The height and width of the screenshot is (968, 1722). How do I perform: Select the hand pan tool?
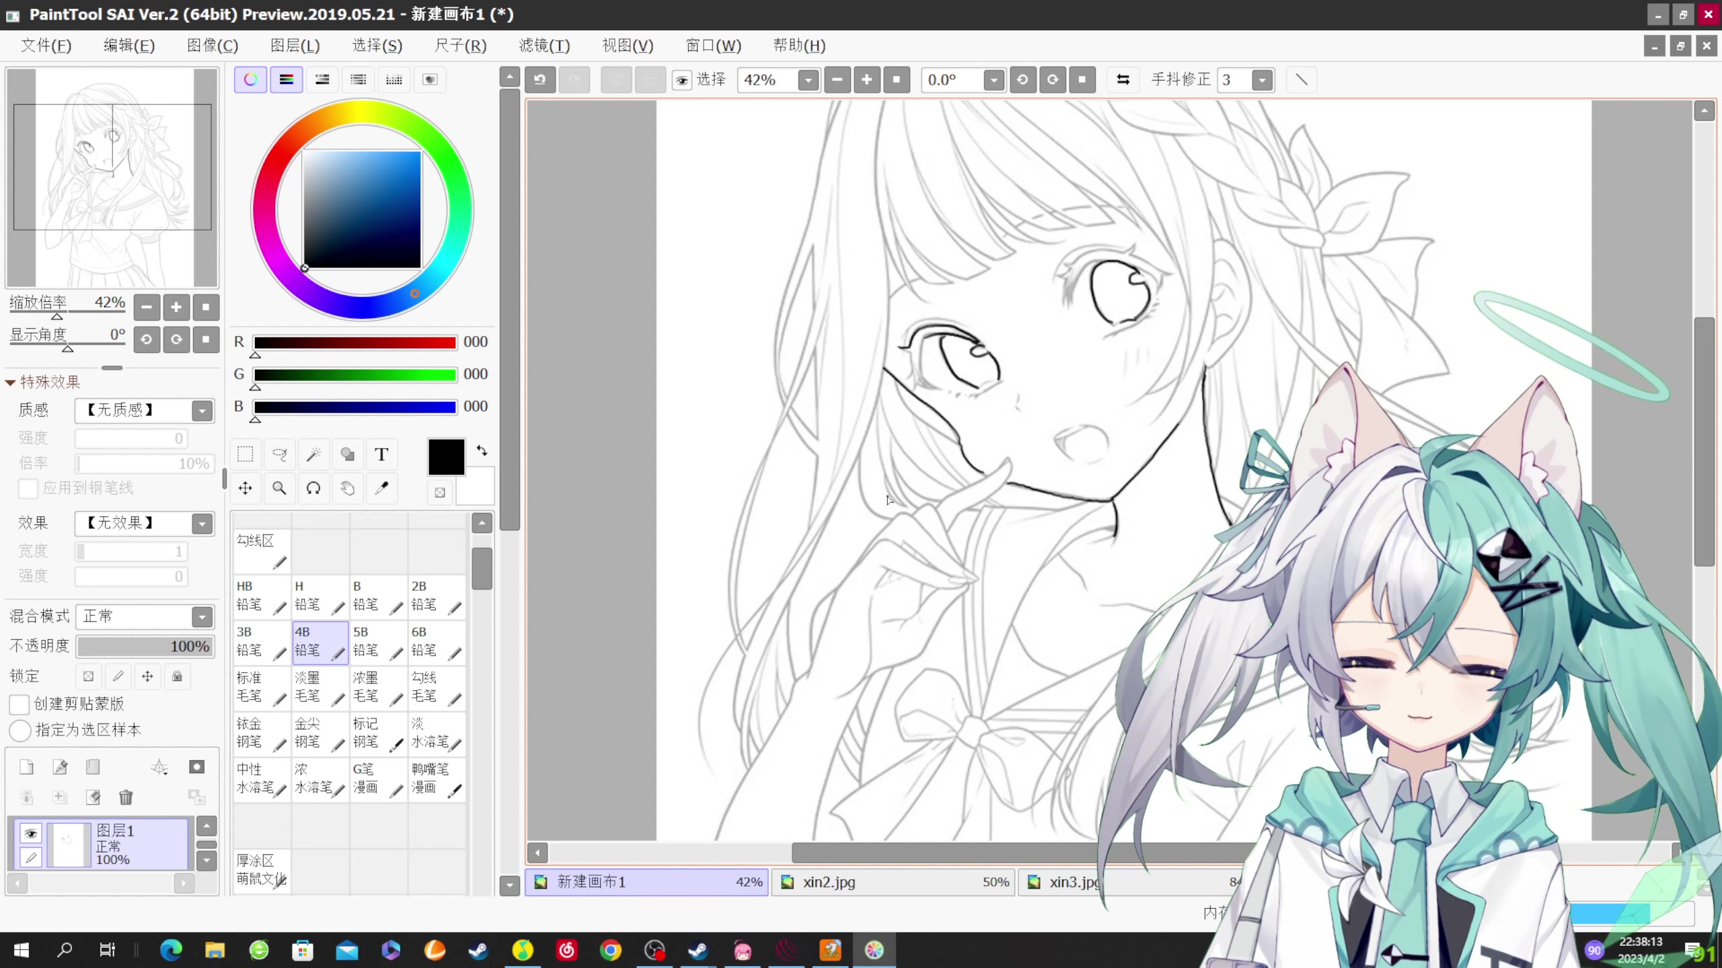347,489
